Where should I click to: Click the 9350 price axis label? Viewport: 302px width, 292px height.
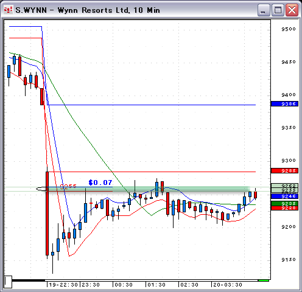coord(289,128)
